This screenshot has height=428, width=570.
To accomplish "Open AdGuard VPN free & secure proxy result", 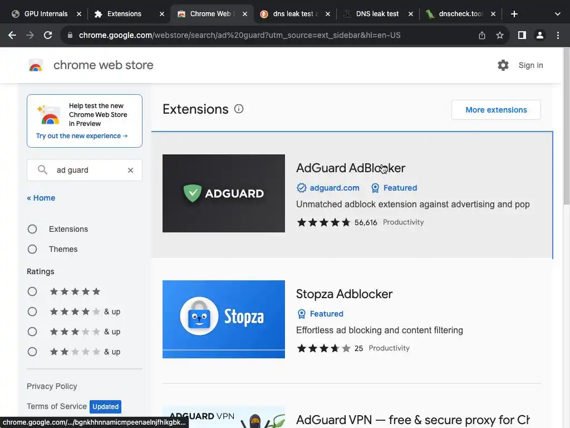I will pyautogui.click(x=412, y=420).
